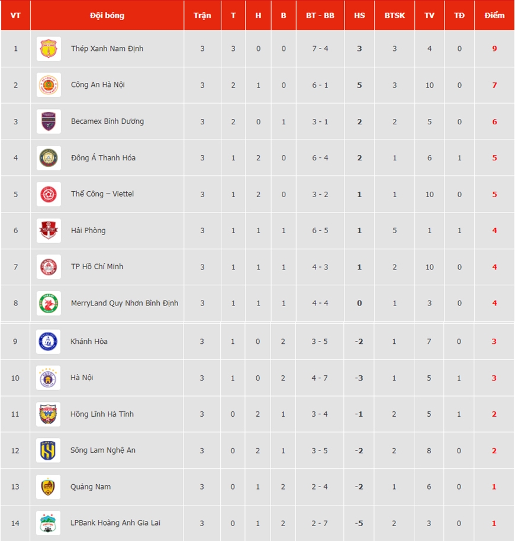Open the Becamex Bình Dương logo
This screenshot has height=541, width=515.
pos(49,121)
